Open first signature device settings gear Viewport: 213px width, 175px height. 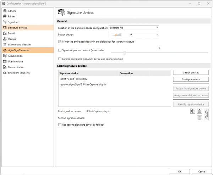tap(193, 111)
